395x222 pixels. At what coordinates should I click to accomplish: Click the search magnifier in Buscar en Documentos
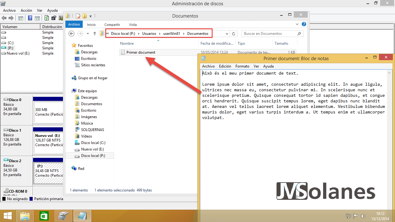click(x=299, y=34)
